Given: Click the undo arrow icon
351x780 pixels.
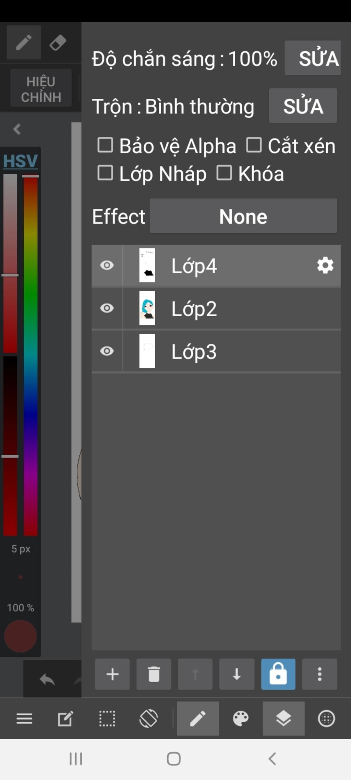Looking at the screenshot, I should pyautogui.click(x=47, y=679).
